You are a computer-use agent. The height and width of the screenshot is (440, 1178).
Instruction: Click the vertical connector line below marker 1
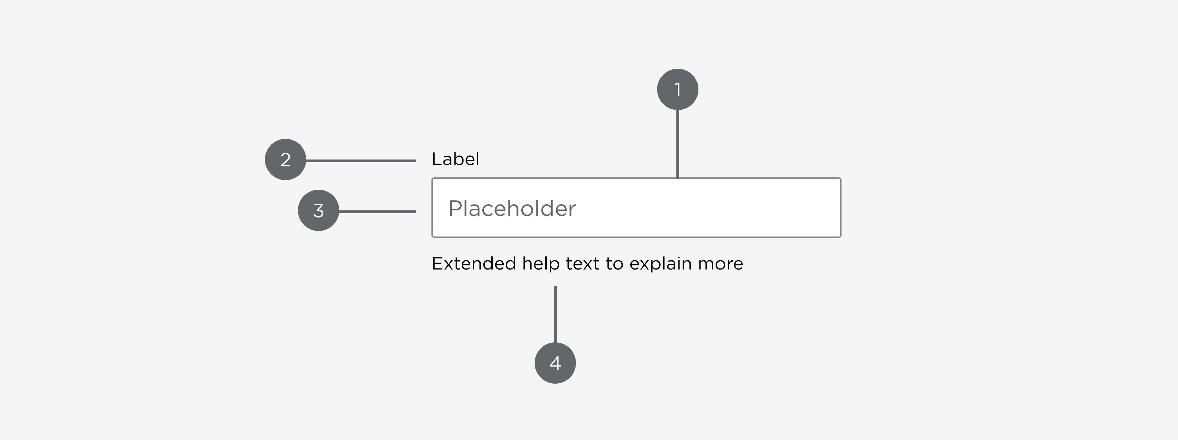(x=677, y=143)
